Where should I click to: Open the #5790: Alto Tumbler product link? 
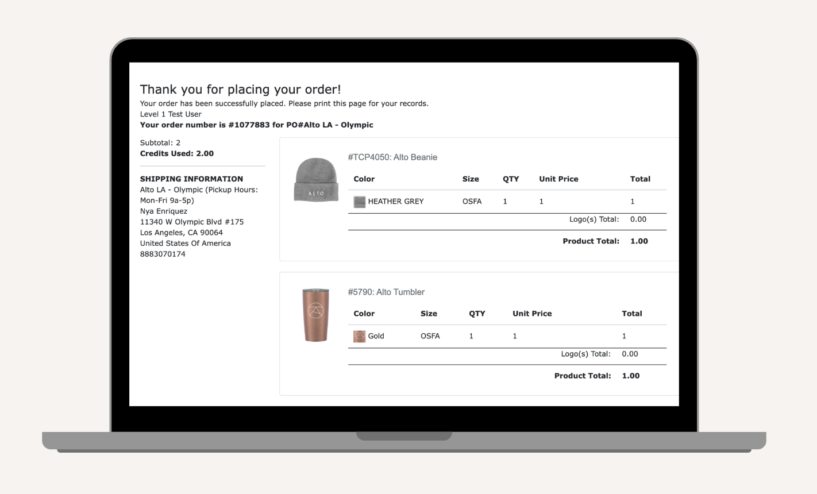[x=386, y=292]
